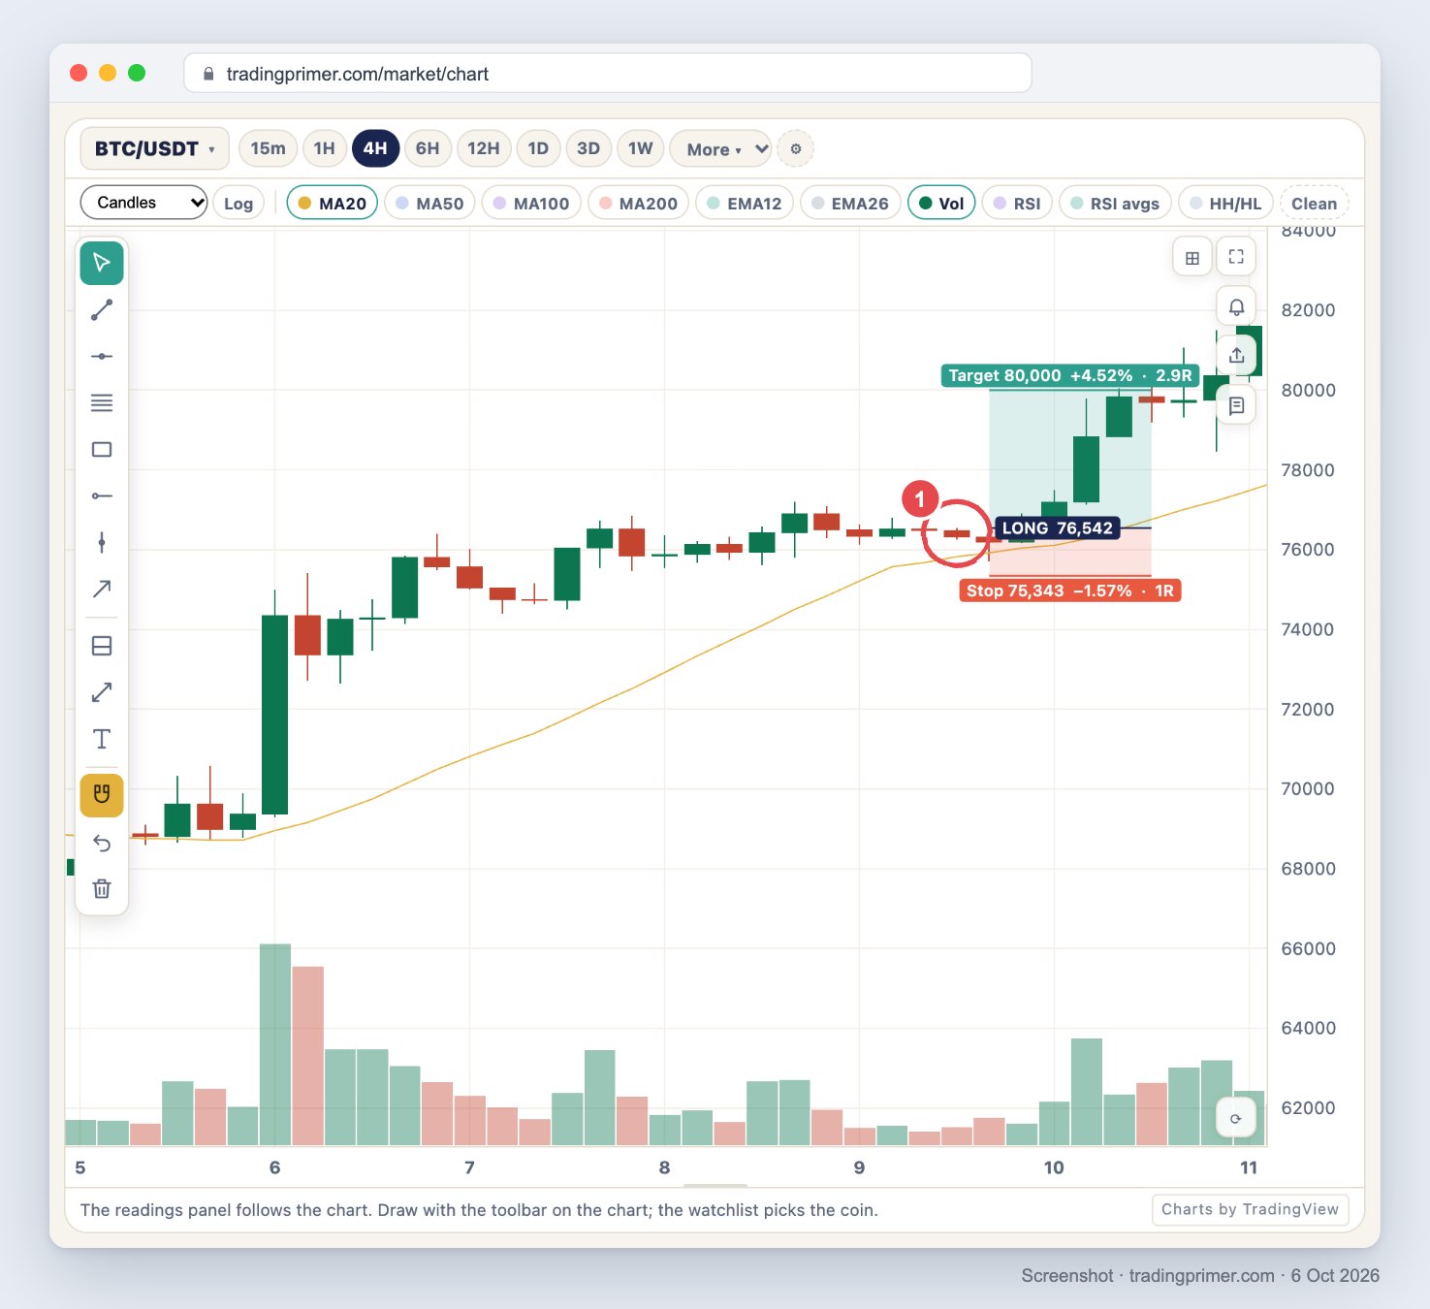Choose the arrow drawing tool
This screenshot has height=1309, width=1430.
[102, 589]
